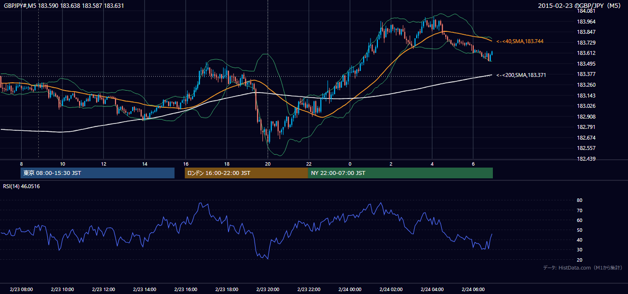Click price axis label 183.026
This screenshot has height=294, width=628.
pos(586,106)
